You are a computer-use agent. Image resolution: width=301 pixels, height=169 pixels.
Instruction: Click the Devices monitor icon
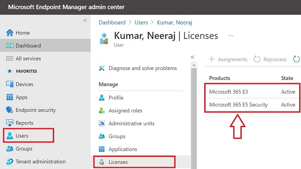pyautogui.click(x=10, y=84)
